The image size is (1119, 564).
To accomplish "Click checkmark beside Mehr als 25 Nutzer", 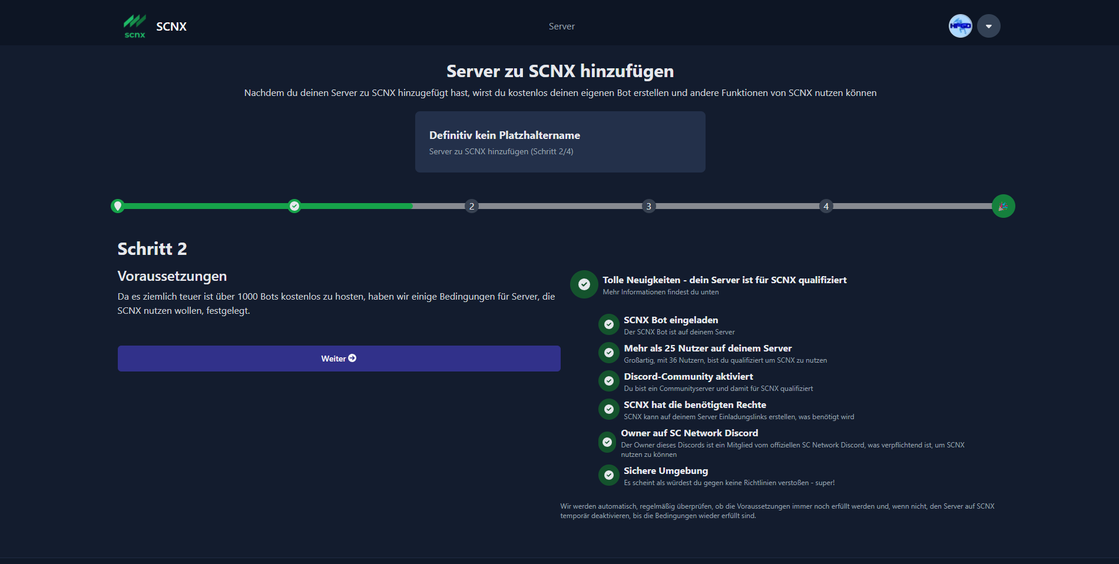I will [x=608, y=353].
